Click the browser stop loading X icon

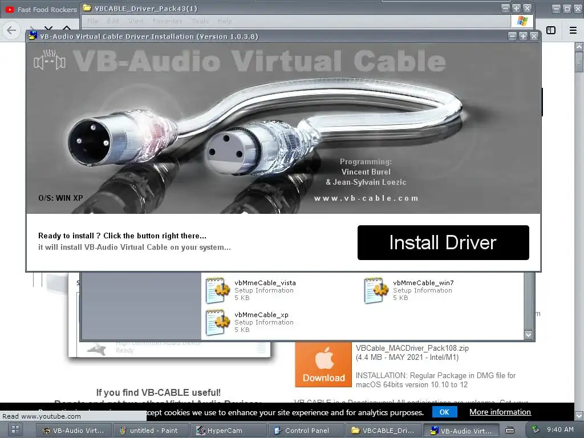tap(48, 29)
